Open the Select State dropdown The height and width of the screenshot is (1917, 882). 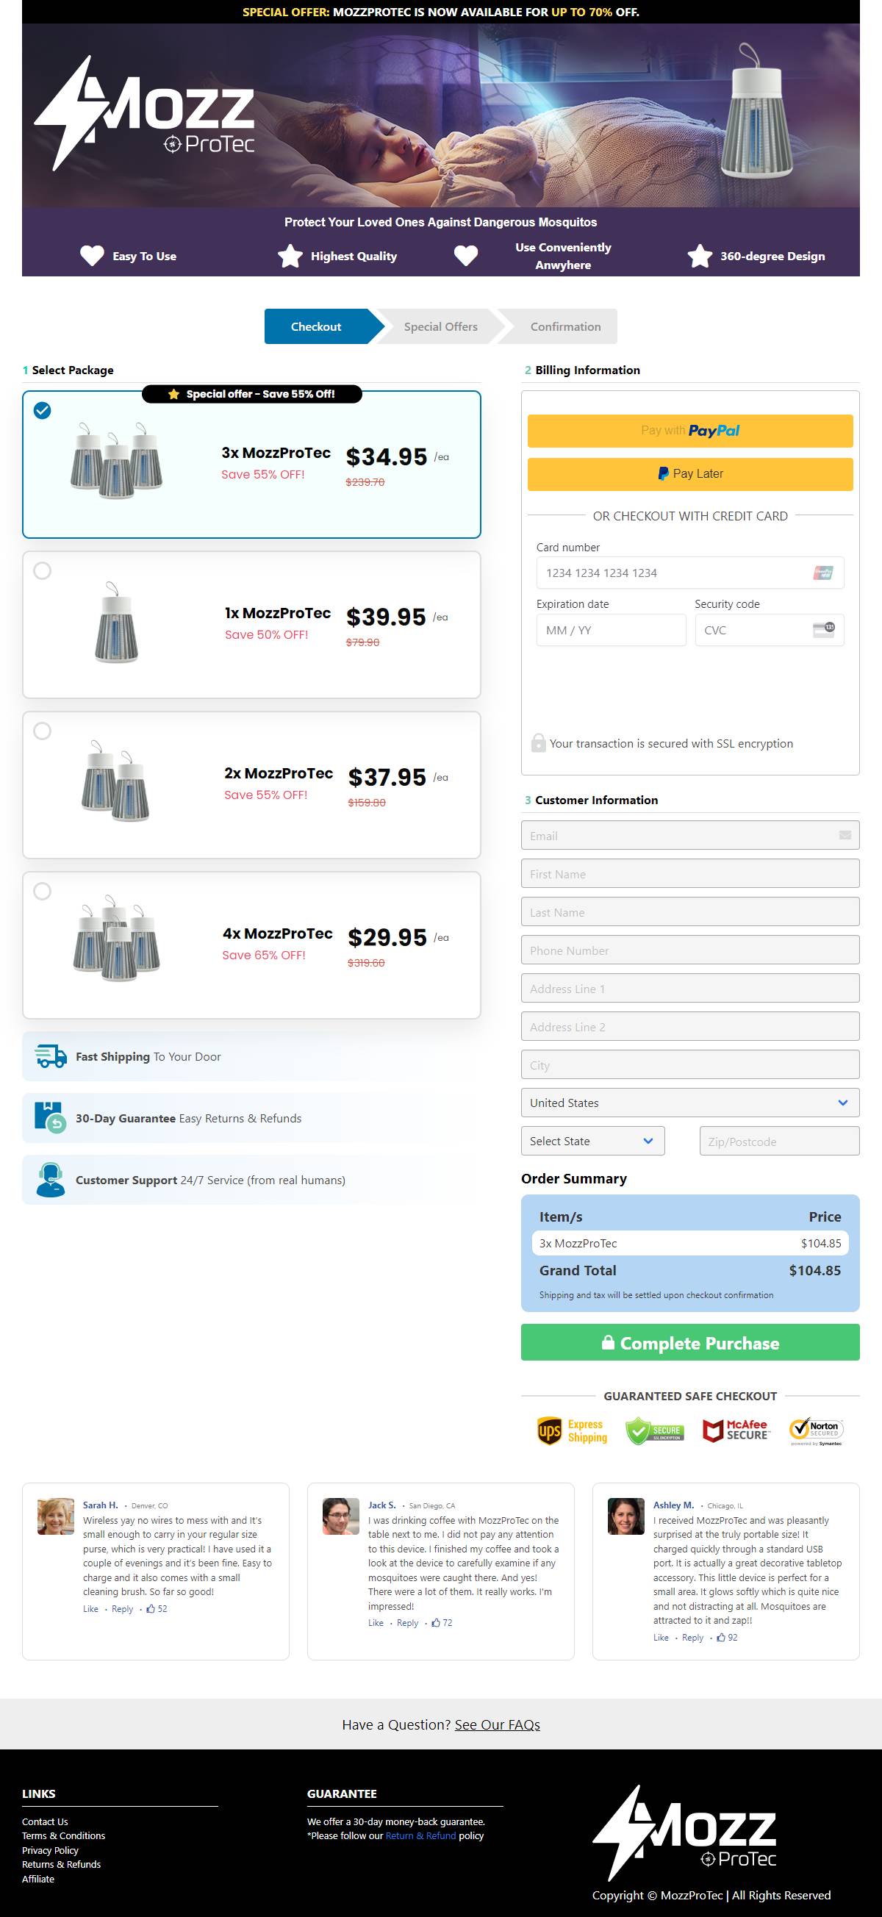[592, 1141]
